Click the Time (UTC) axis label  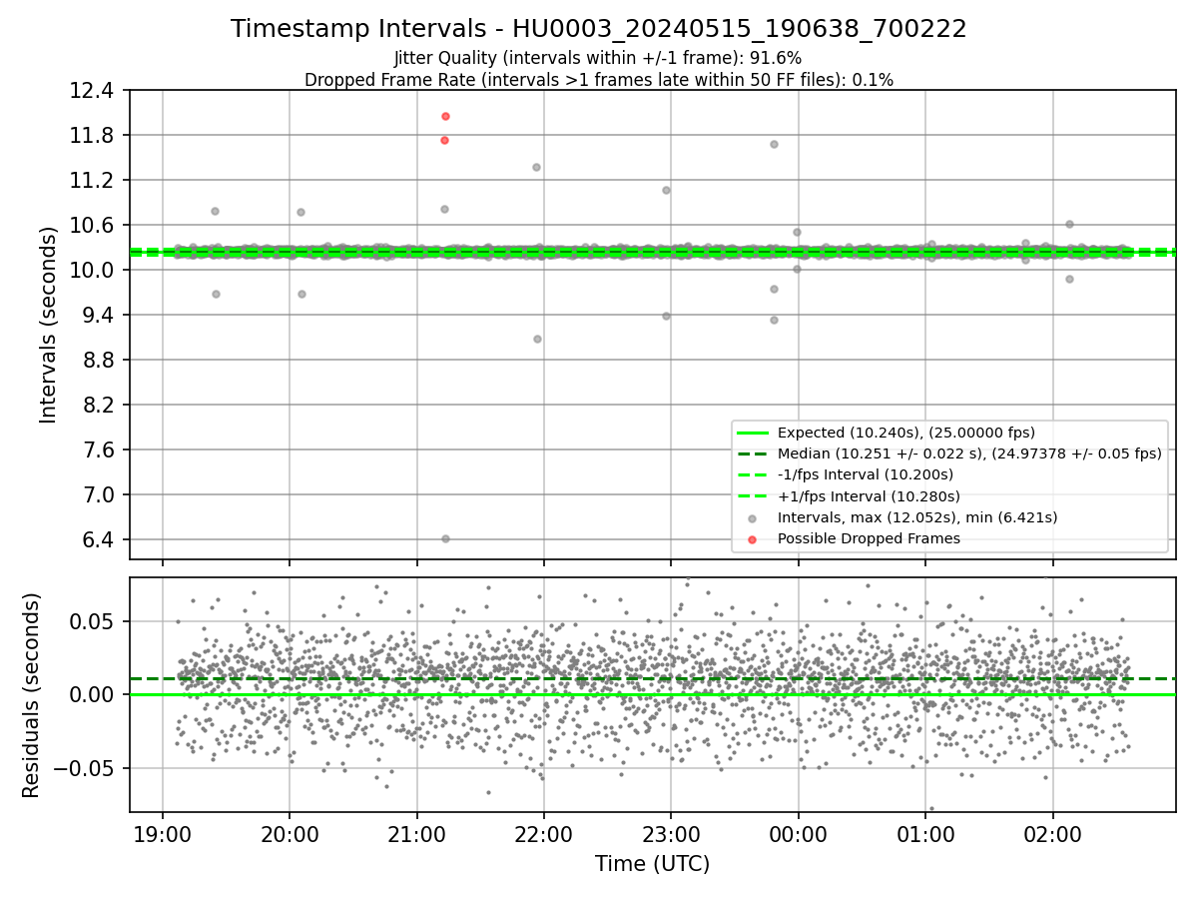pyautogui.click(x=653, y=864)
